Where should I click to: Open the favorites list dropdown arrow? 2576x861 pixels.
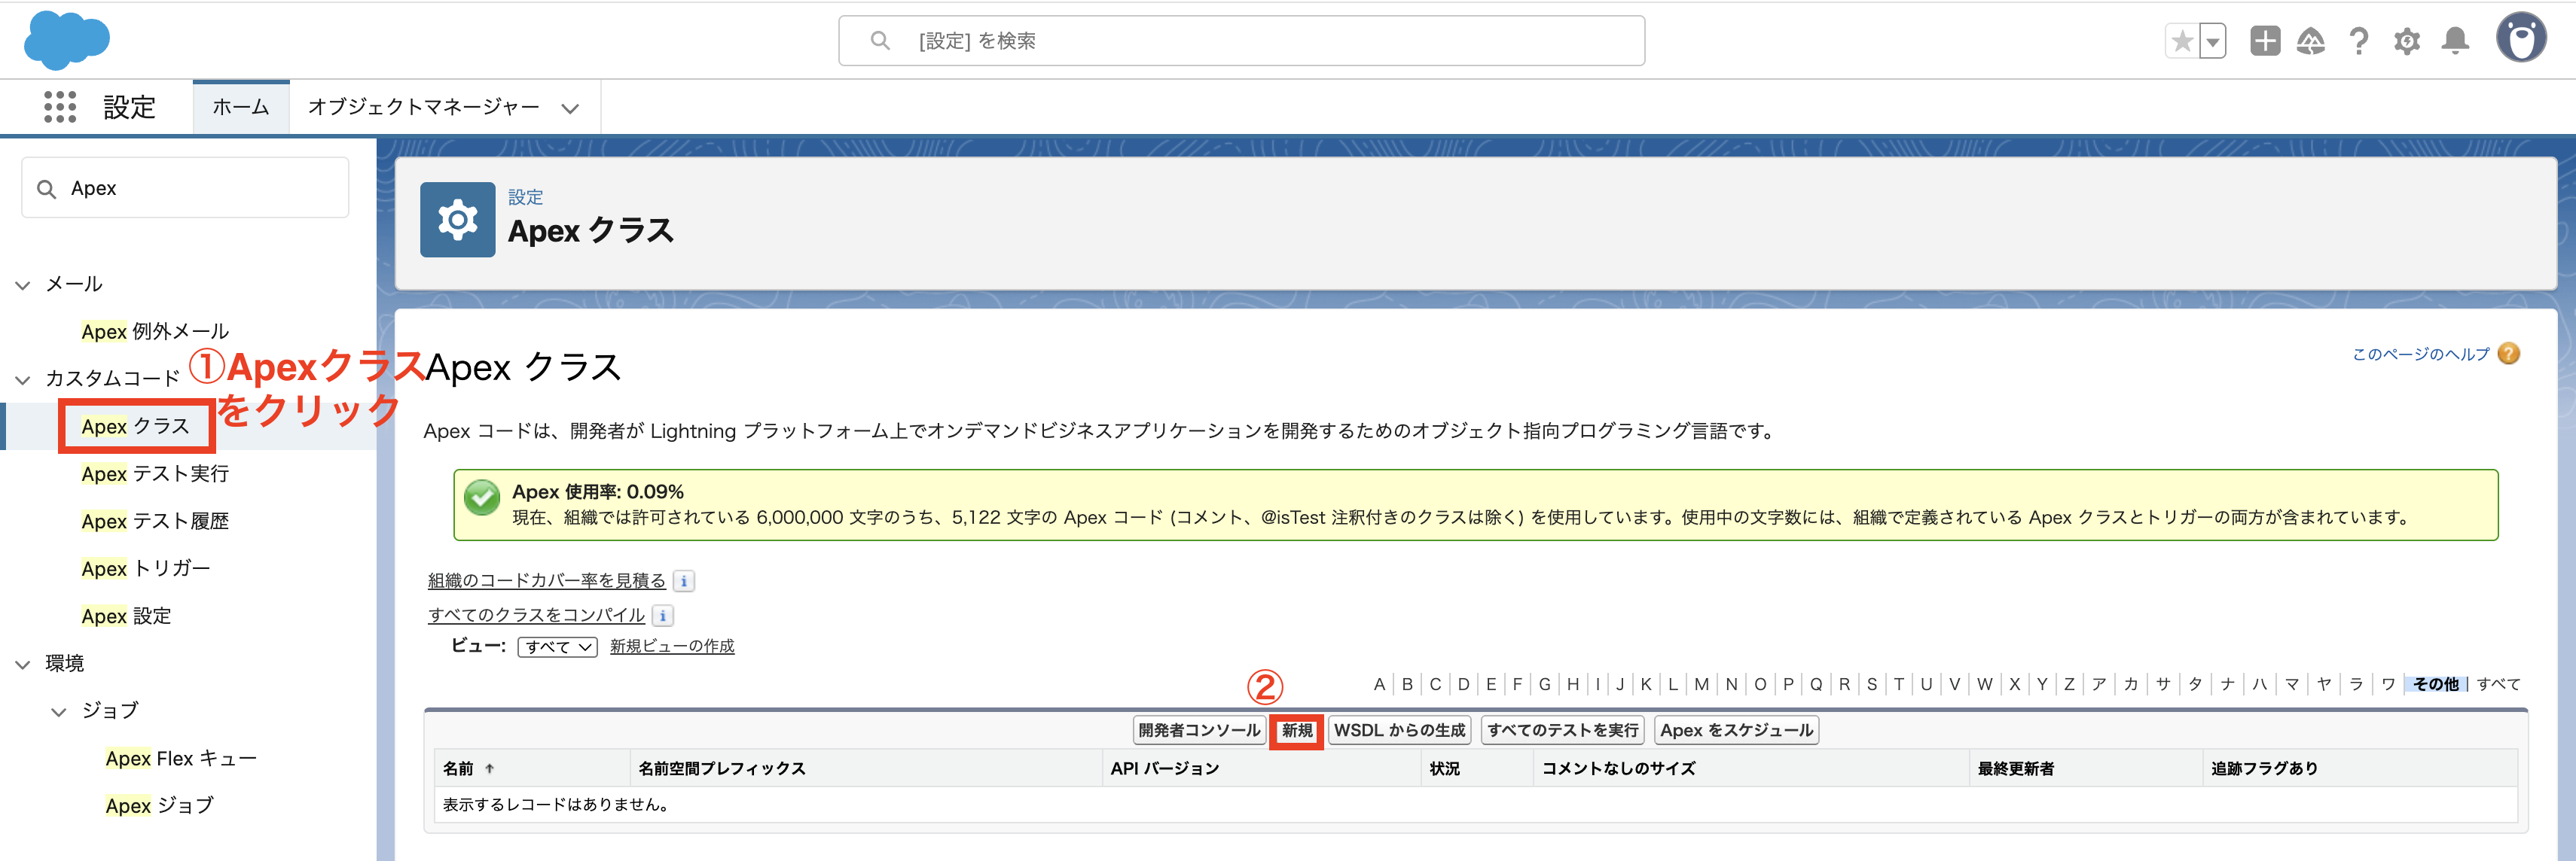pos(2213,41)
